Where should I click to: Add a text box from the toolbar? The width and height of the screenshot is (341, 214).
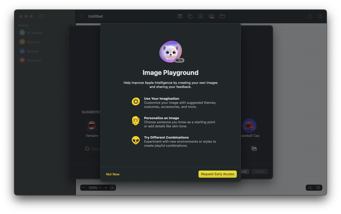point(201,16)
